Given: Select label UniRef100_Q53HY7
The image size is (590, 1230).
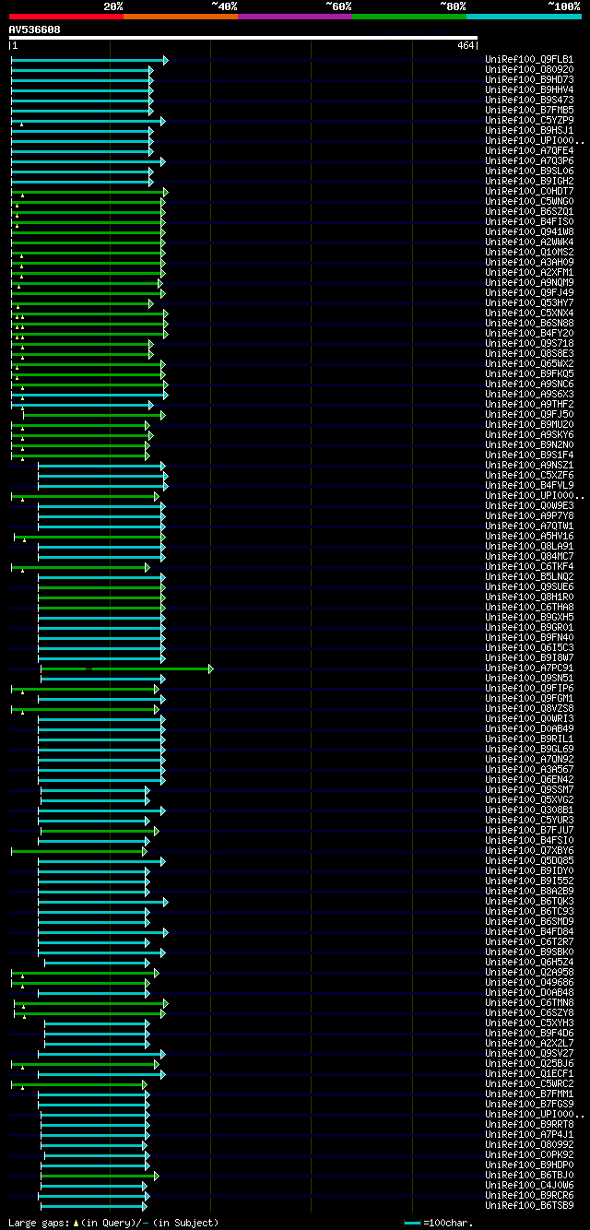Looking at the screenshot, I should coord(530,302).
